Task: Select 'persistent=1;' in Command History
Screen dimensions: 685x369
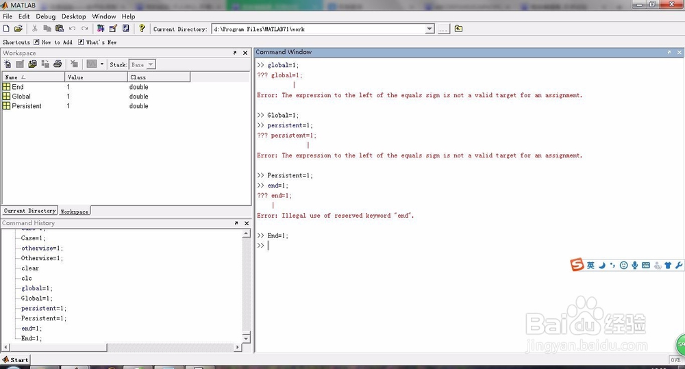Action: click(44, 308)
